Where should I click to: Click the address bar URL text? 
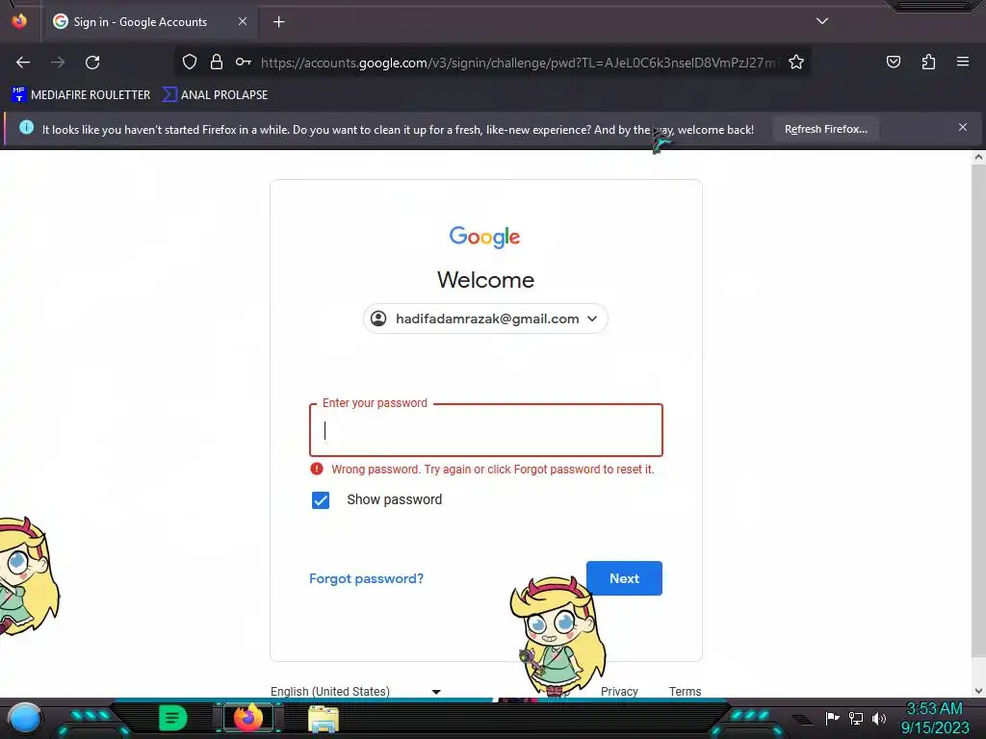coord(519,63)
